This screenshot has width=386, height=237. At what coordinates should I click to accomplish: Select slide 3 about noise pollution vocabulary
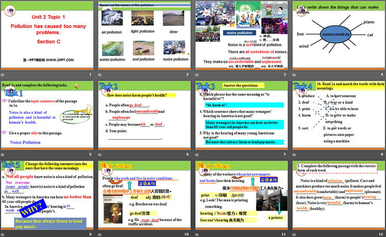click(x=242, y=36)
